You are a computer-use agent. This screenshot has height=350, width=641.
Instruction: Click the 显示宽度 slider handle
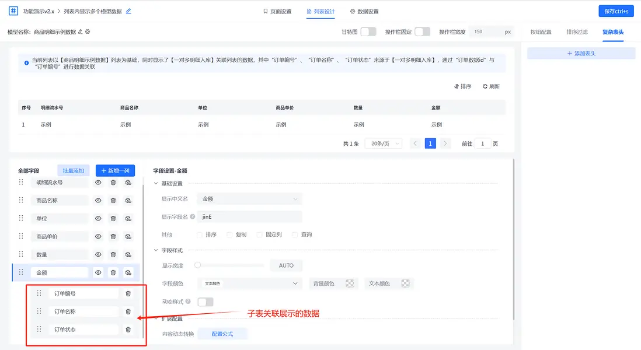197,265
